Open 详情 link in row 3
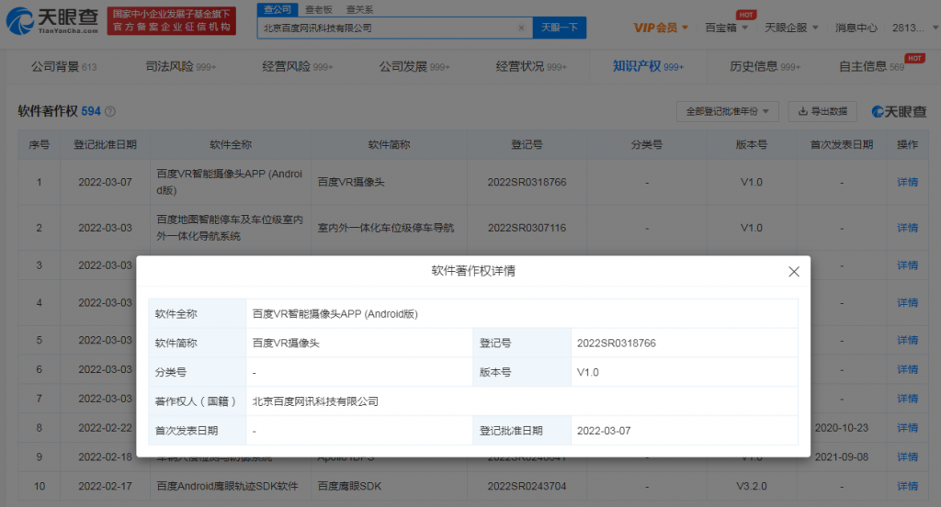Image resolution: width=941 pixels, height=507 pixels. point(907,265)
